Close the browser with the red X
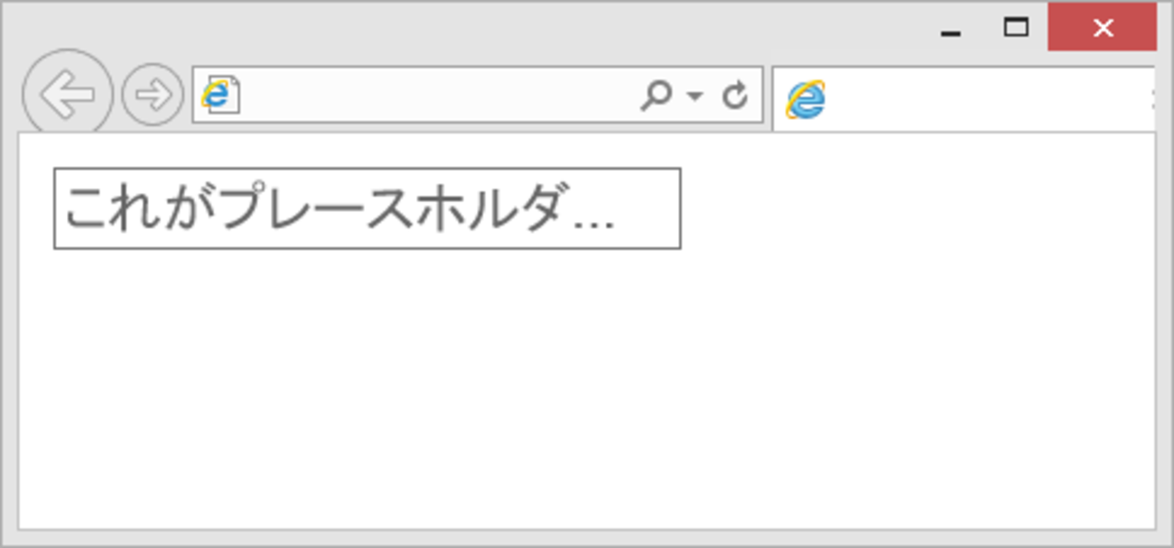1174x548 pixels. click(x=1102, y=28)
